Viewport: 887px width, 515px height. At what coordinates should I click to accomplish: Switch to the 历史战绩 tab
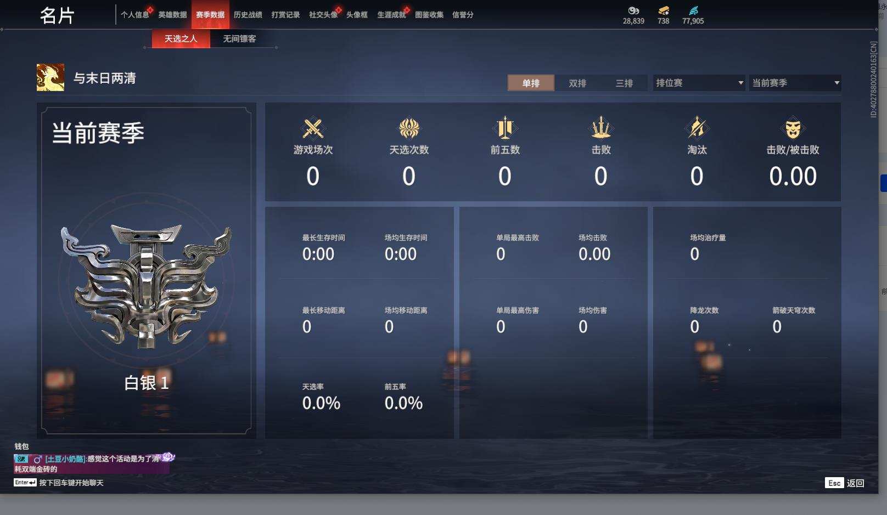click(x=248, y=15)
